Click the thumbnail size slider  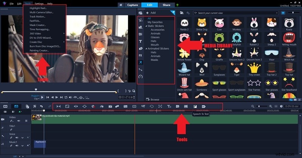[294, 13]
